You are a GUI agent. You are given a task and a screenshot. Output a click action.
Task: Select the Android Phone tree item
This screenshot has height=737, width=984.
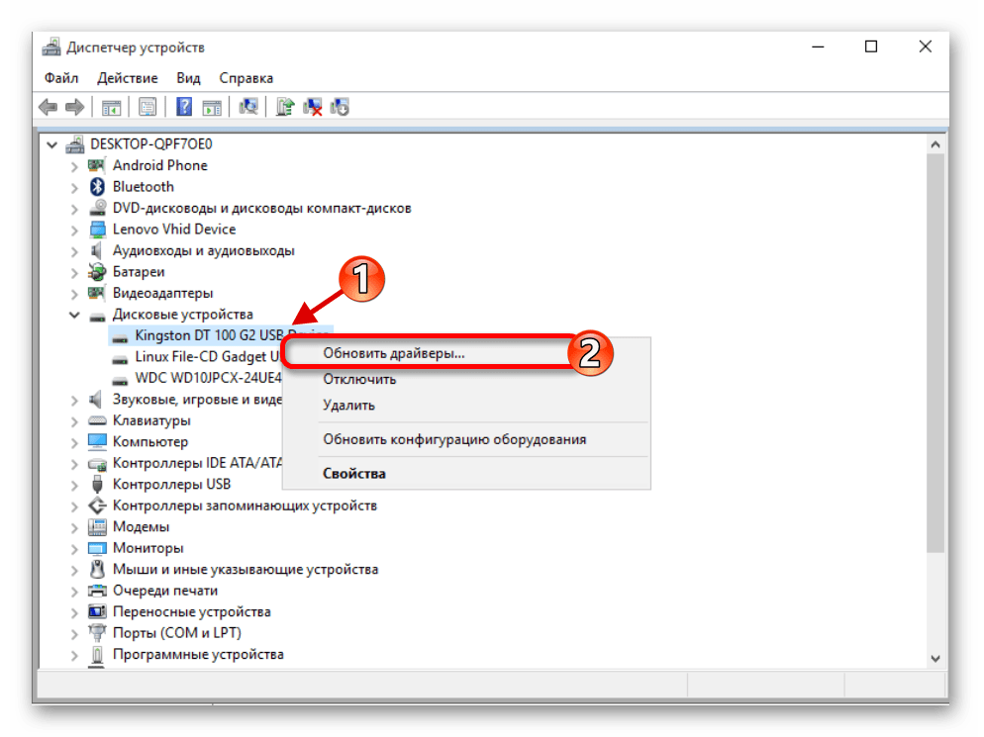click(x=159, y=165)
